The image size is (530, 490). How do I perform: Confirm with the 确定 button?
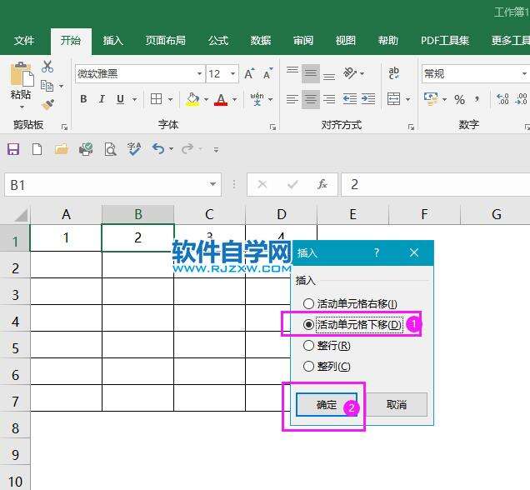327,404
